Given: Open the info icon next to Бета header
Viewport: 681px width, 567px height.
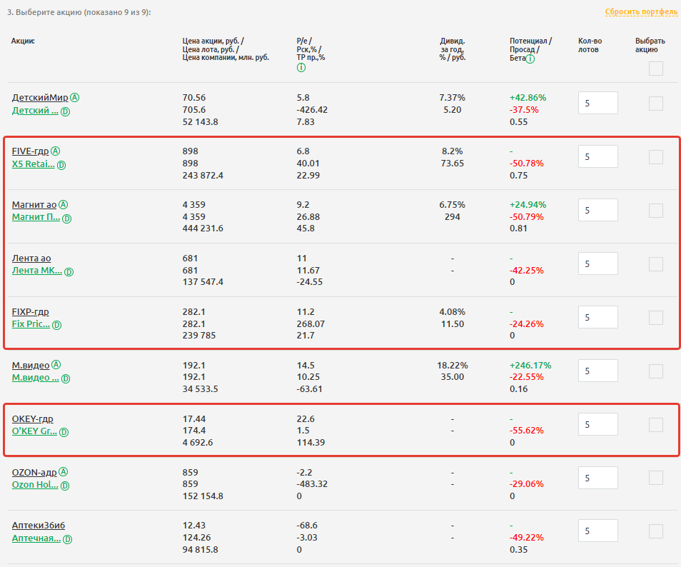Looking at the screenshot, I should coord(530,59).
